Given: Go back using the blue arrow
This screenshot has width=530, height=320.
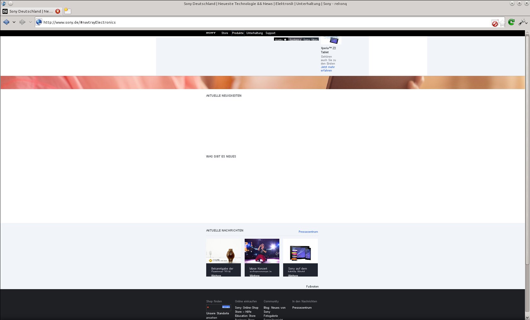Looking at the screenshot, I should pos(6,22).
